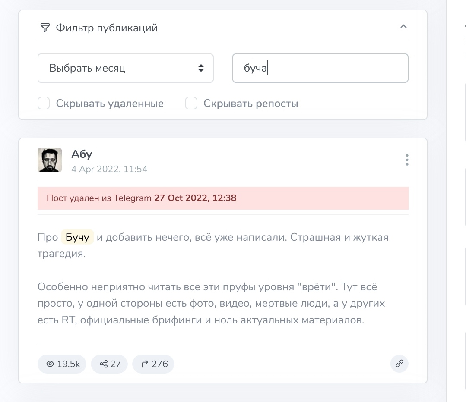
Task: Copy the post permalink via chain icon
Action: point(399,364)
